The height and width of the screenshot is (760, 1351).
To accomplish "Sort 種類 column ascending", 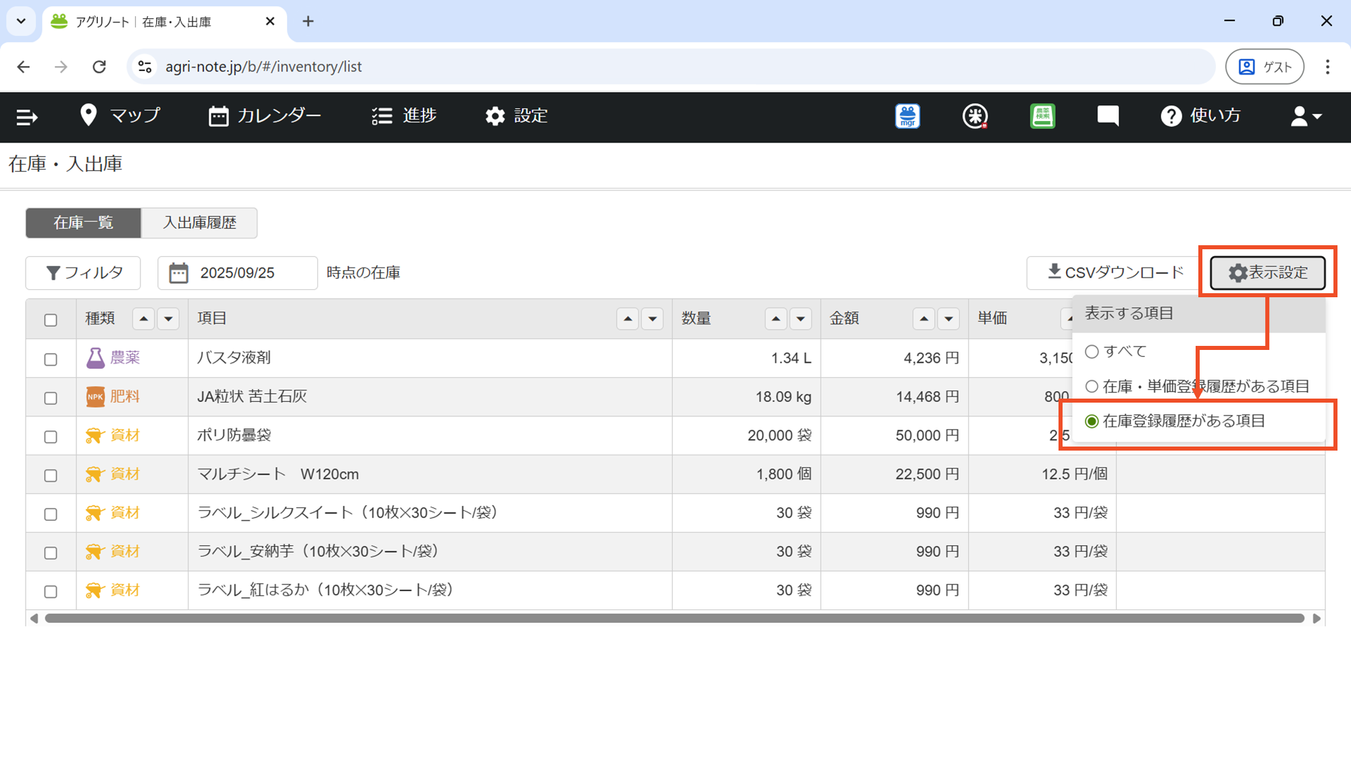I will coord(143,318).
